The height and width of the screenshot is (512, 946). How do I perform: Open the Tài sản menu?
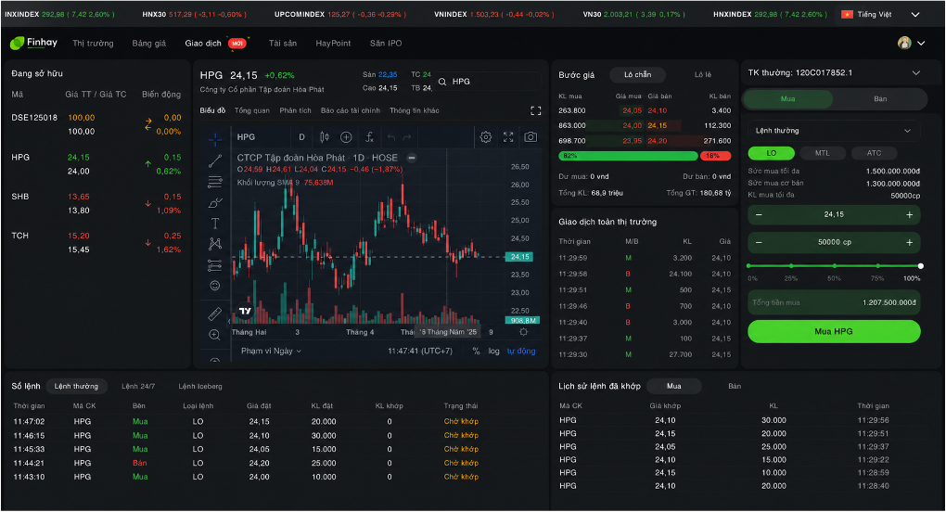click(x=282, y=43)
